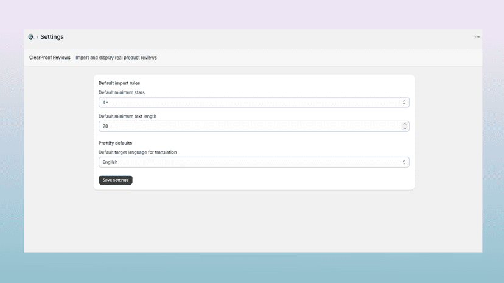The height and width of the screenshot is (283, 504).
Task: Click the Default minimum text length label
Action: [127, 117]
